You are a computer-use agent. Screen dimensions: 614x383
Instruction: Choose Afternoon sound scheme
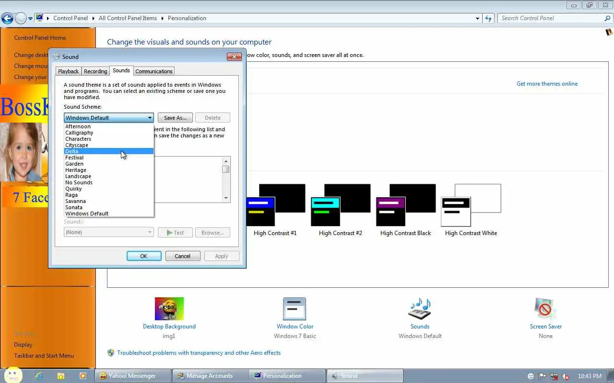(109, 126)
